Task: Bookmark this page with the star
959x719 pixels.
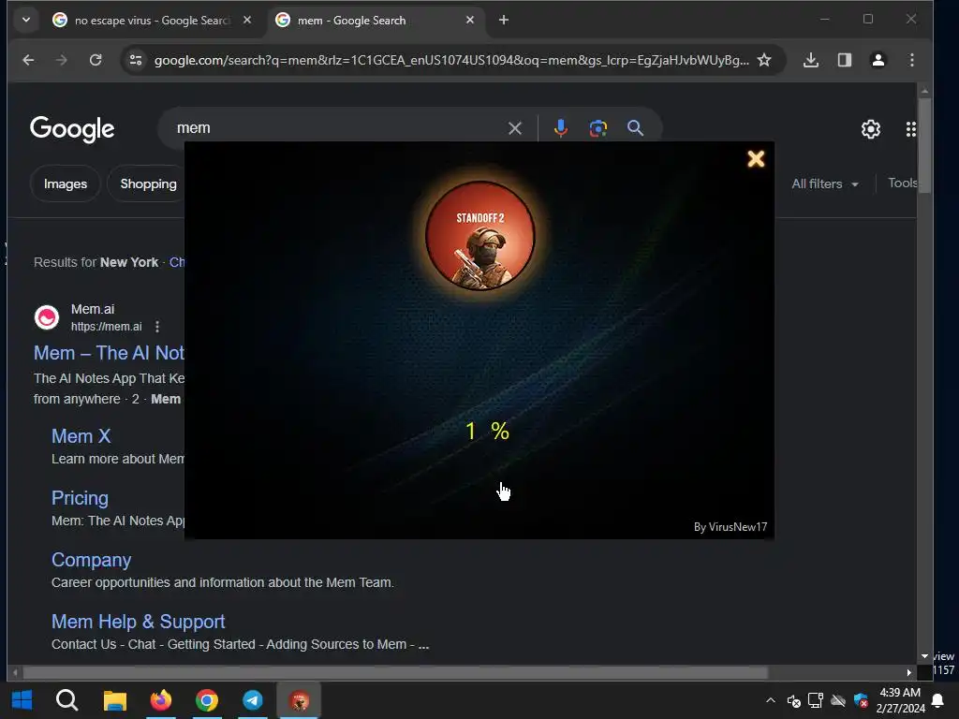Action: [x=764, y=60]
